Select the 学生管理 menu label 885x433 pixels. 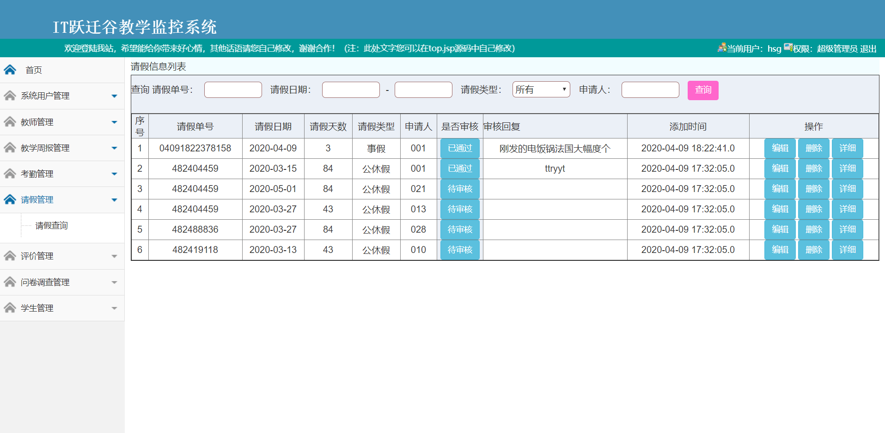click(x=37, y=308)
